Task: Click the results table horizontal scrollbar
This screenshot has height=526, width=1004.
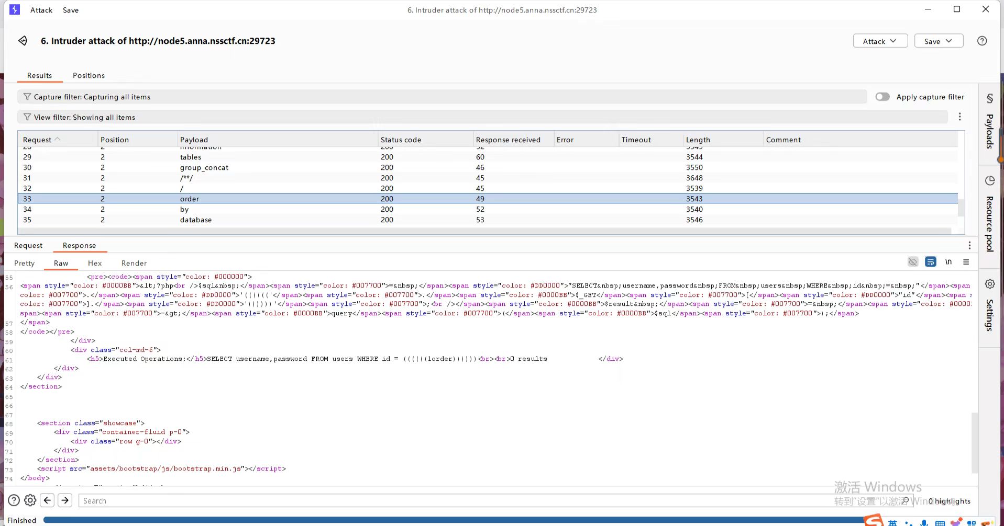Action: point(484,231)
